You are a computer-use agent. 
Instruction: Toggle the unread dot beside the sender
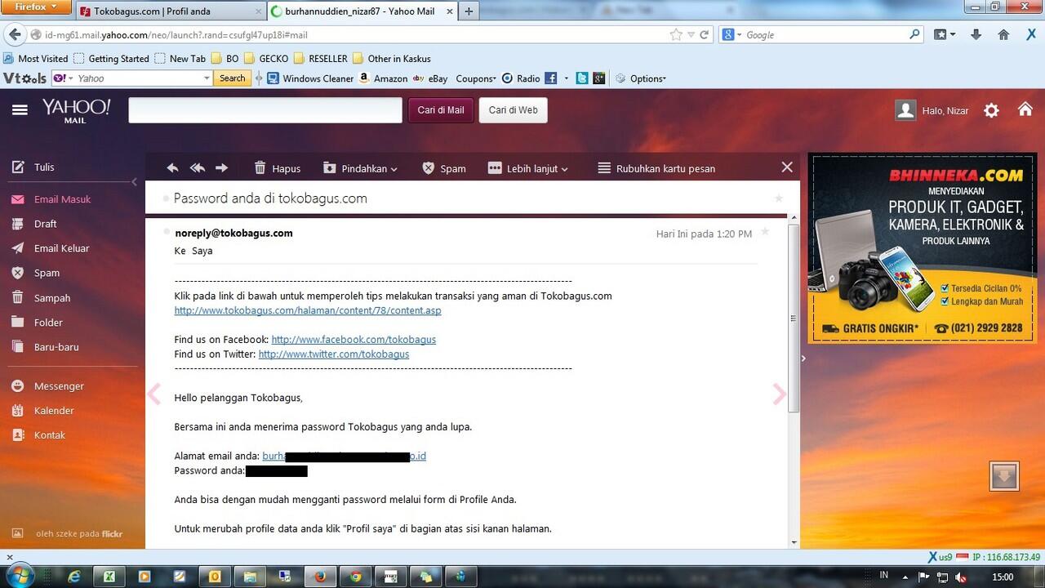(167, 232)
